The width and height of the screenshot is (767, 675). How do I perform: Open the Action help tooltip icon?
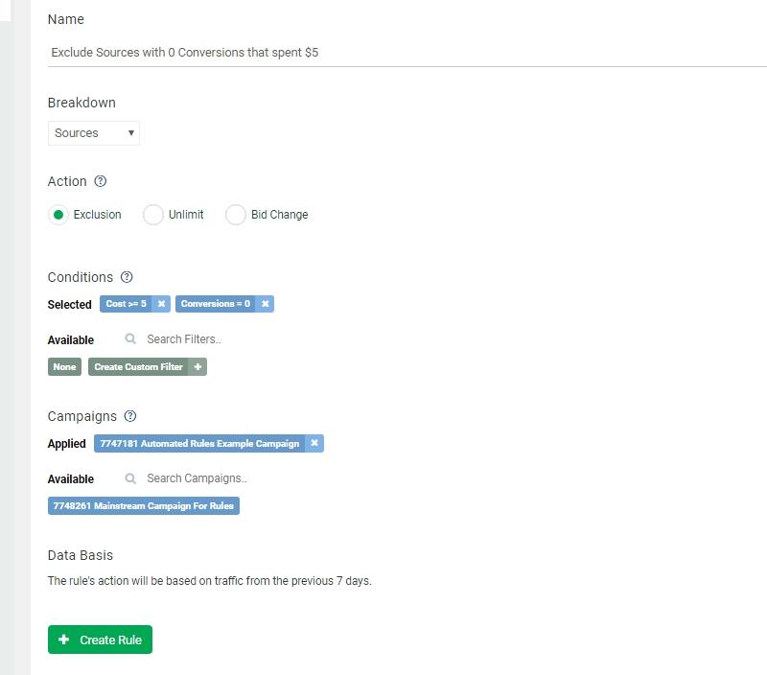tap(101, 181)
